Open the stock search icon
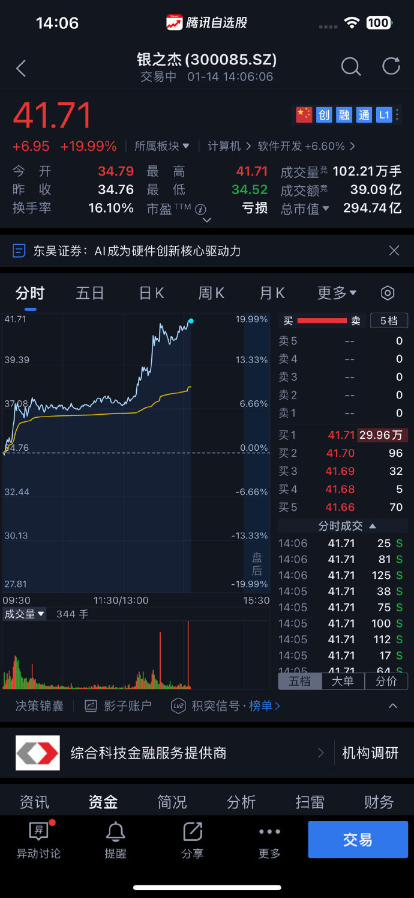The image size is (414, 898). (x=351, y=67)
